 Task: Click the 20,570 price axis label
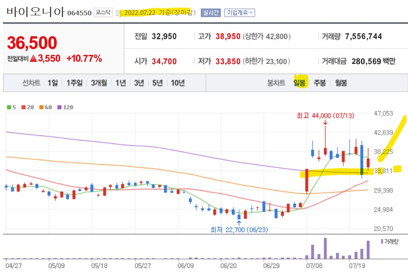[383, 229]
